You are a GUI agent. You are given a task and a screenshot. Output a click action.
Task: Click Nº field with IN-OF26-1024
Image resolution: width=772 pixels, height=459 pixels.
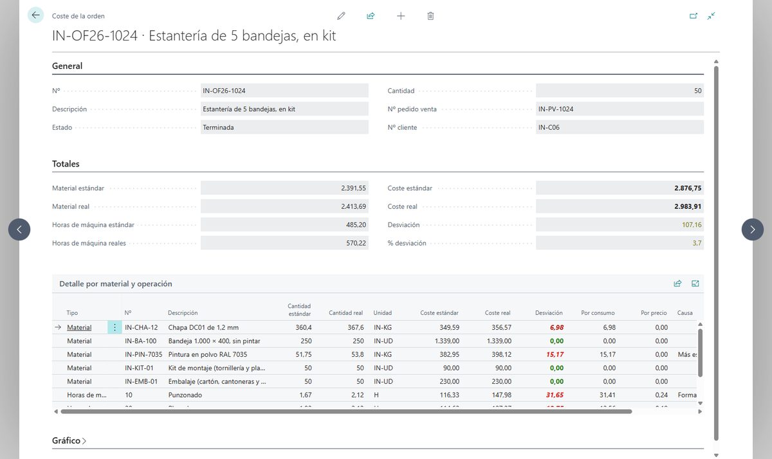pyautogui.click(x=284, y=91)
